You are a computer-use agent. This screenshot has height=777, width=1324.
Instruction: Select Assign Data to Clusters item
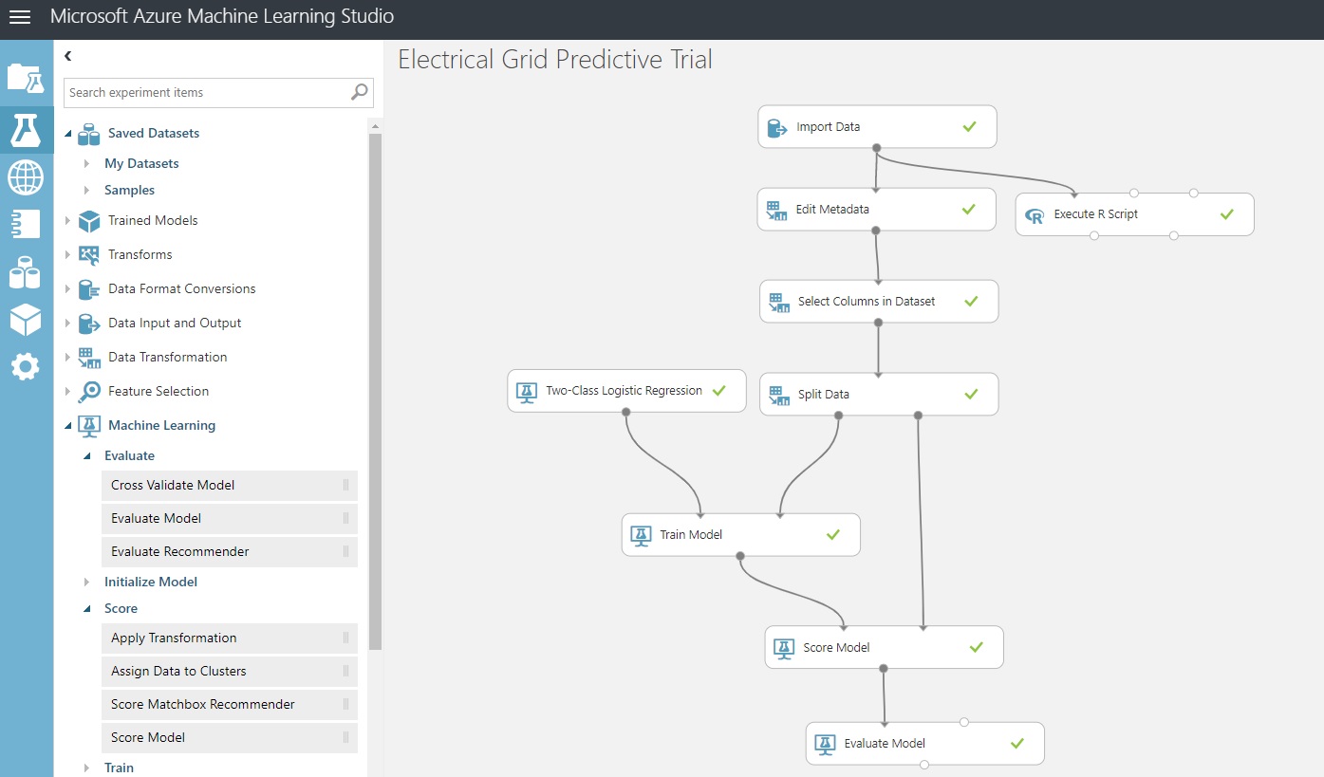tap(230, 672)
